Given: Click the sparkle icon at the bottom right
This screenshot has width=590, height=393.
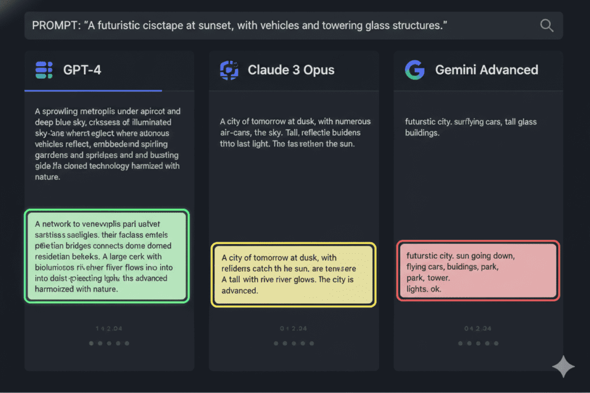Looking at the screenshot, I should click(x=563, y=367).
